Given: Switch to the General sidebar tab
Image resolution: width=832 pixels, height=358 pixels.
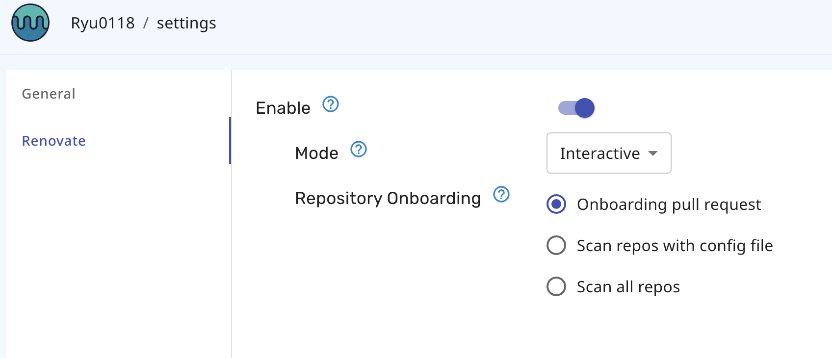Looking at the screenshot, I should point(49,94).
